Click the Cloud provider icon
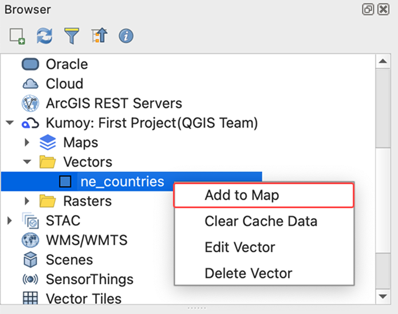This screenshot has width=398, height=314. (x=30, y=84)
